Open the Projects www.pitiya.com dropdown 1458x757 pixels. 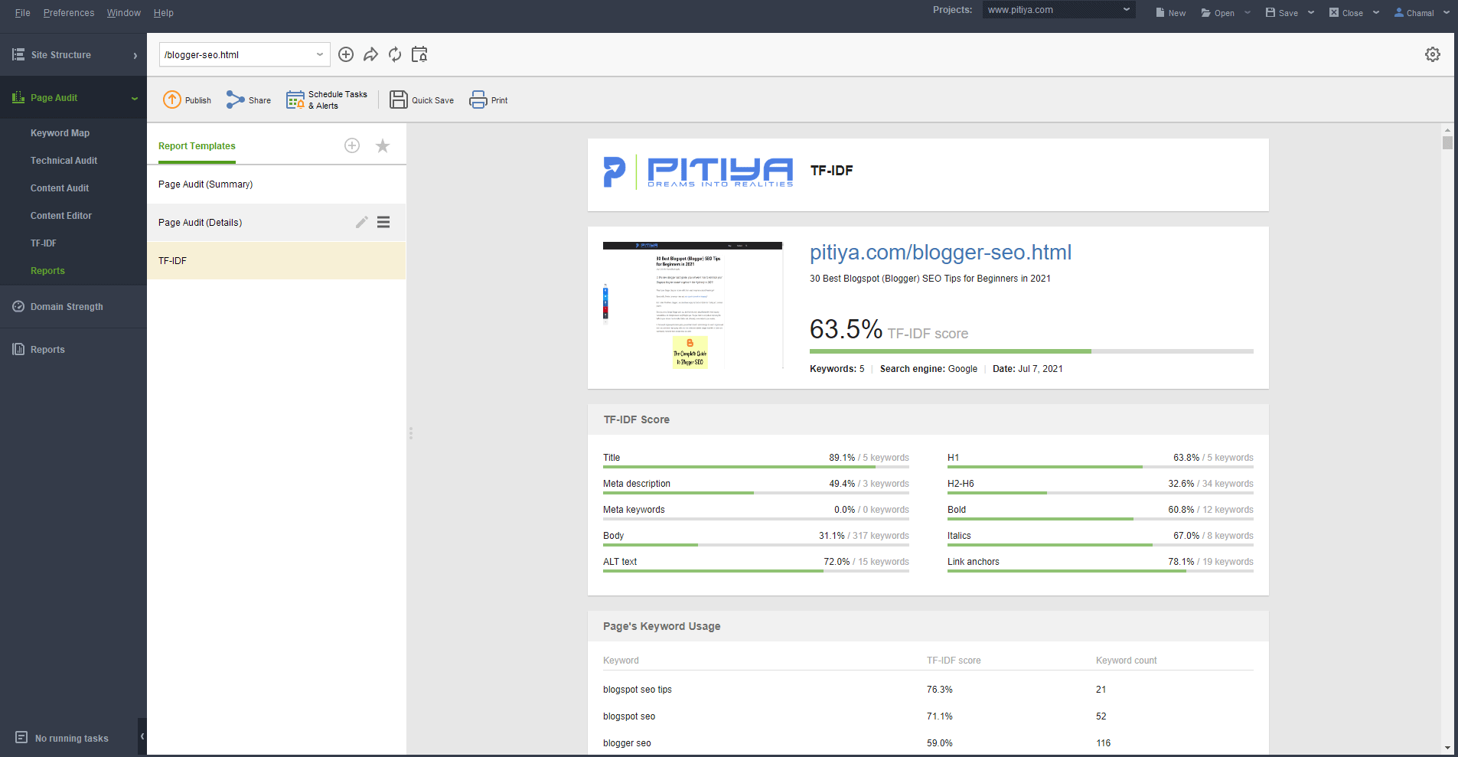click(1127, 10)
